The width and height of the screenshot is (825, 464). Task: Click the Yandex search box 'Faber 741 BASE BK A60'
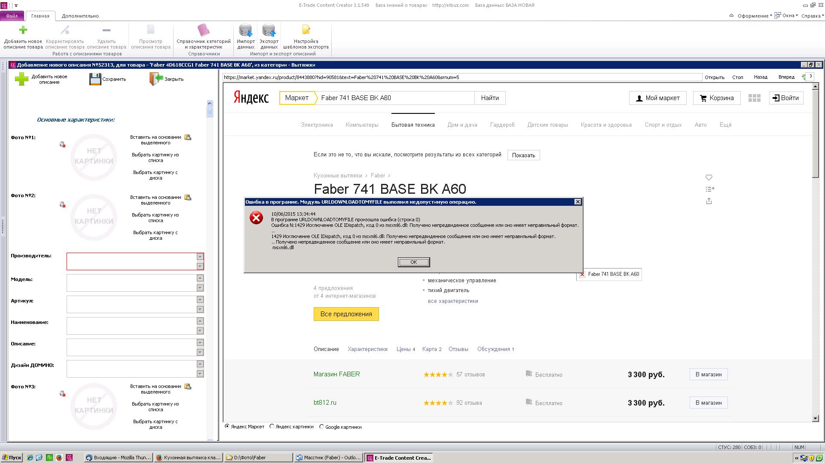[395, 98]
